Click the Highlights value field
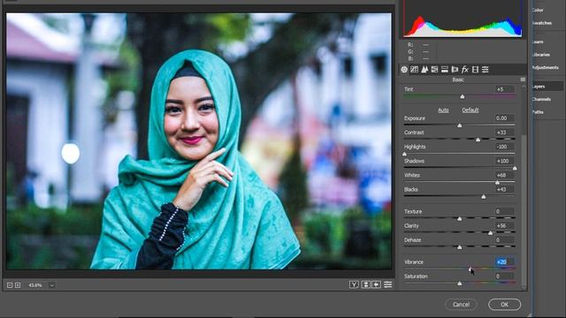Viewport: 566px width, 318px height. (x=505, y=147)
